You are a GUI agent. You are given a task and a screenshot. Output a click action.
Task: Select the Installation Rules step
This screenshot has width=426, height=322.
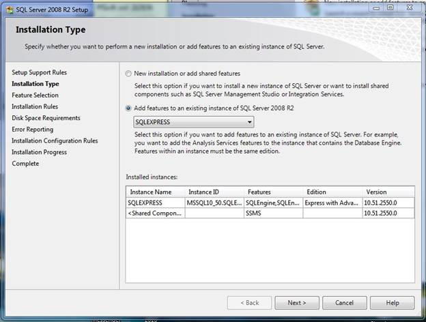(35, 106)
